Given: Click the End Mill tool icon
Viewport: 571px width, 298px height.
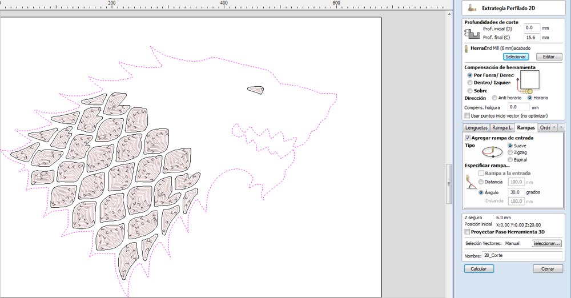Looking at the screenshot, I should click(467, 49).
